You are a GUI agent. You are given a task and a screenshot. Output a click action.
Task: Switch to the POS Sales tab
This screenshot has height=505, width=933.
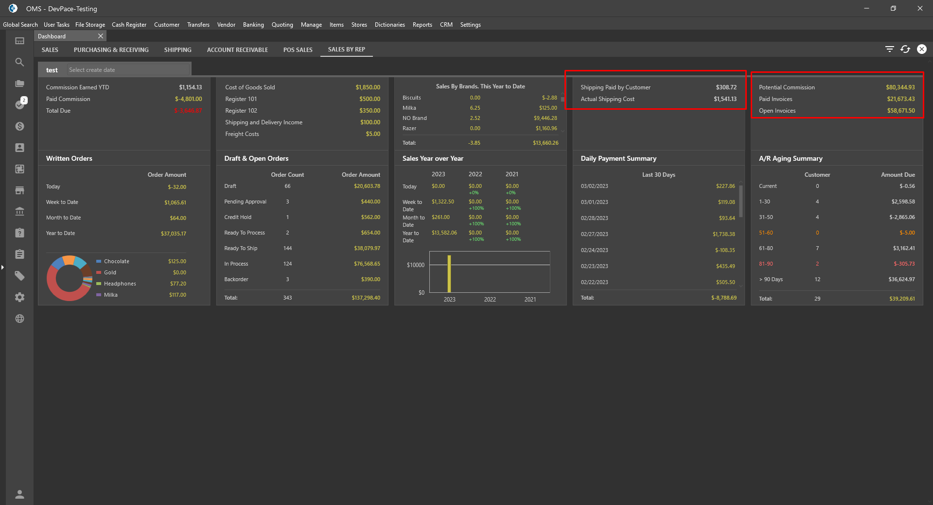click(298, 50)
